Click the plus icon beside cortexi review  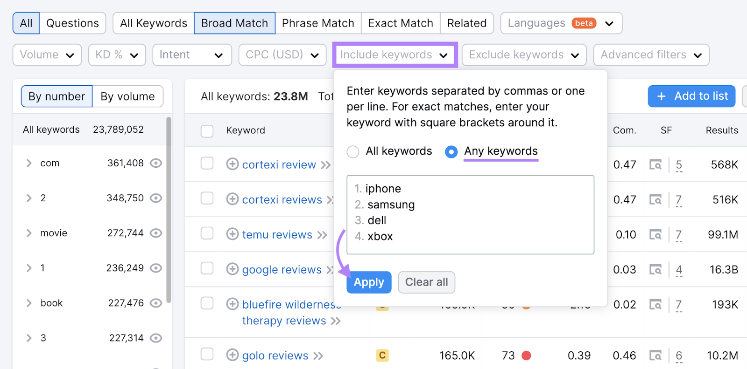232,164
